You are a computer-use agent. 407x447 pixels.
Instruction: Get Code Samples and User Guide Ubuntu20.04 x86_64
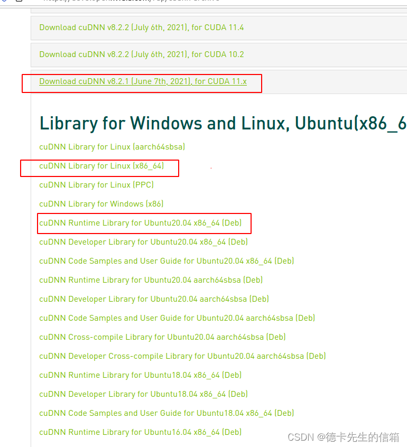166,261
